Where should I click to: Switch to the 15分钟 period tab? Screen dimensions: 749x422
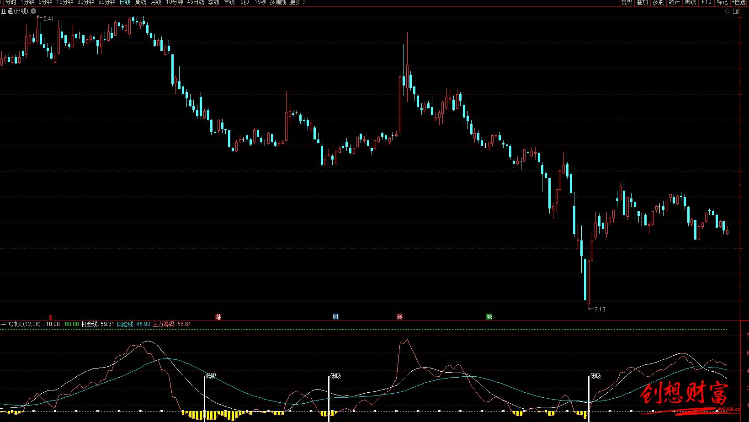(65, 2)
